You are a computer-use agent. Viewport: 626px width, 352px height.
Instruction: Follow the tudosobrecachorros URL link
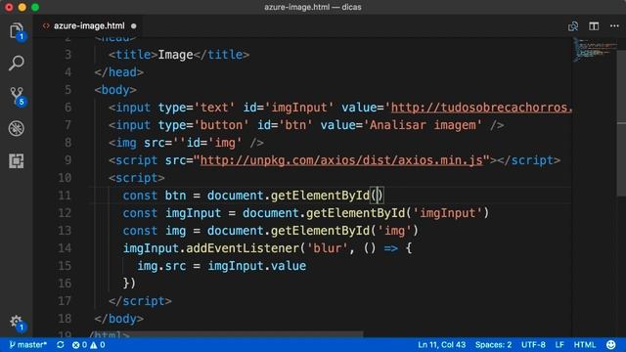click(x=481, y=108)
